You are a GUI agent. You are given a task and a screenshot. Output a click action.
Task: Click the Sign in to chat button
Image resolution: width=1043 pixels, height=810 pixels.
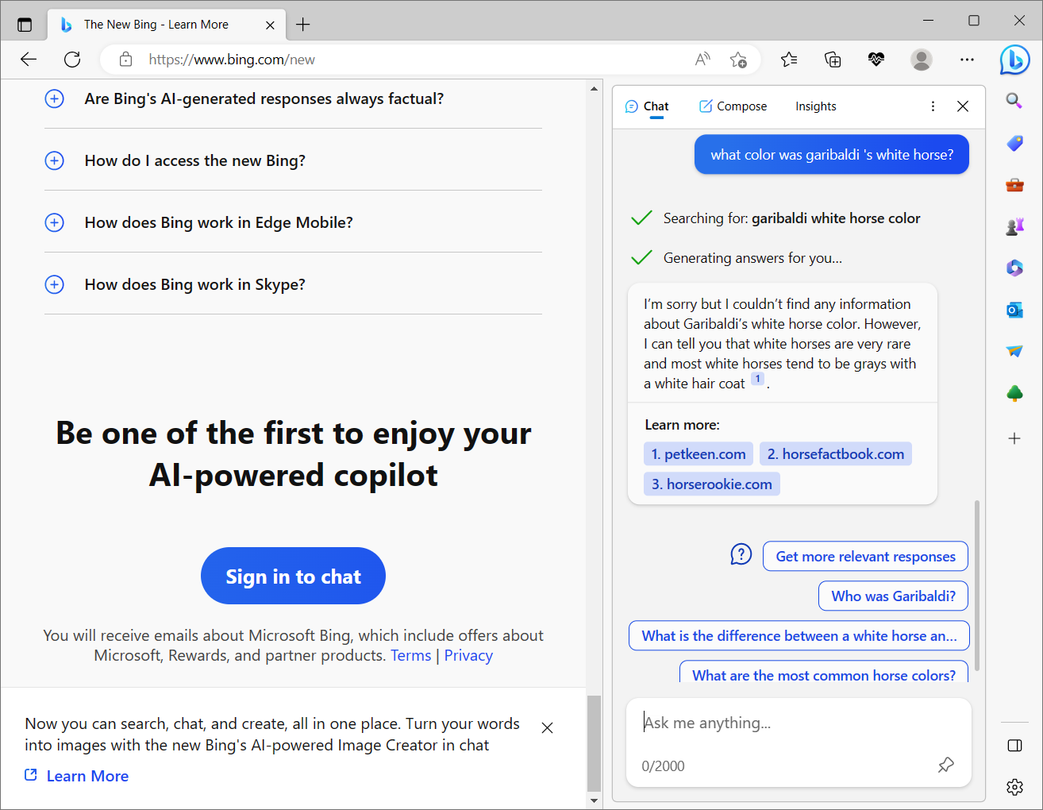pos(293,576)
